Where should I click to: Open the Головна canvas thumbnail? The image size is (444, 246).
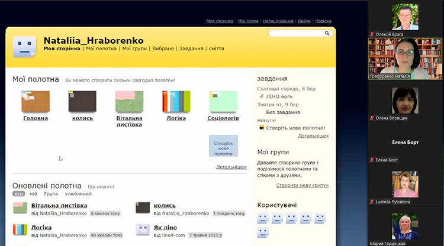coord(36,101)
